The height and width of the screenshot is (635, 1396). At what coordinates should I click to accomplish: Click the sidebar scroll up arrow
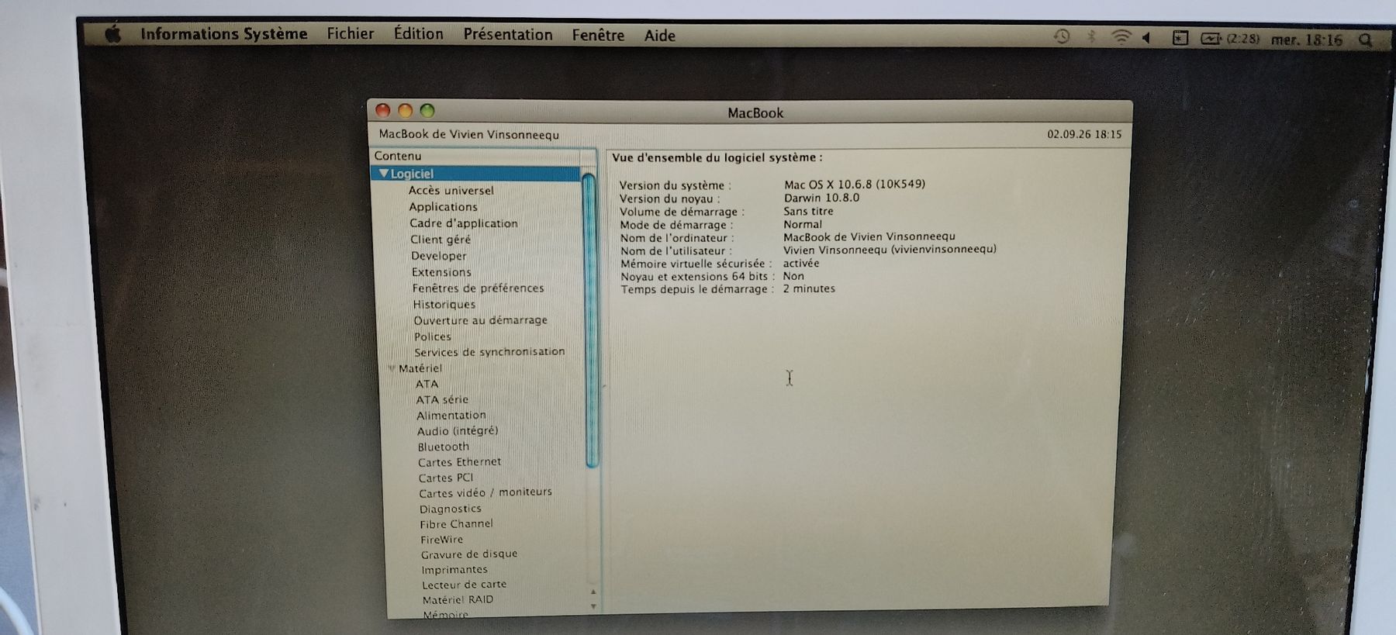(x=593, y=592)
